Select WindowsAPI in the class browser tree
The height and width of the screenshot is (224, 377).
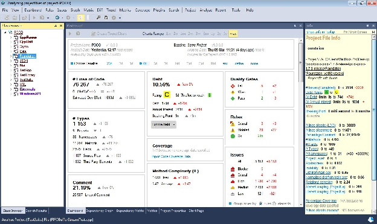click(x=30, y=94)
